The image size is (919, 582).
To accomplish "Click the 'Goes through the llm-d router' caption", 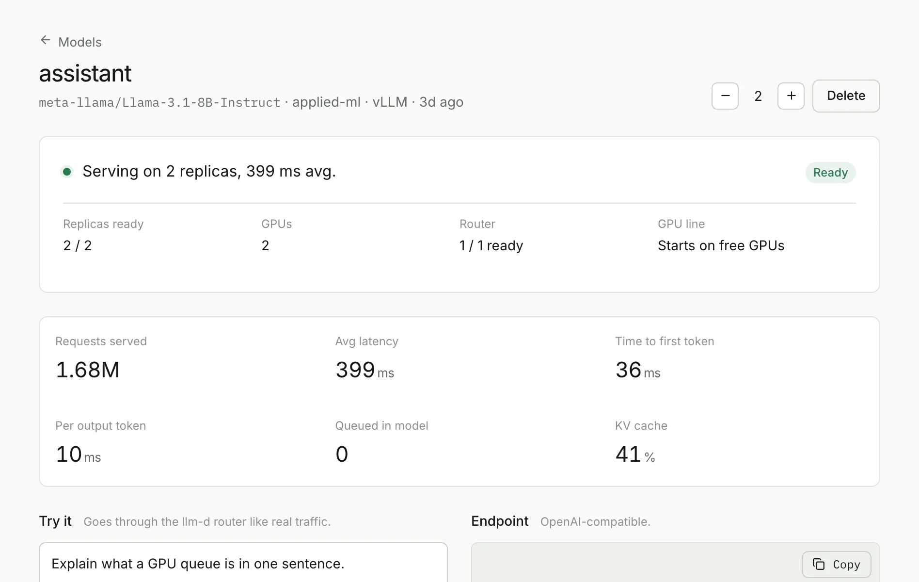I will [207, 522].
